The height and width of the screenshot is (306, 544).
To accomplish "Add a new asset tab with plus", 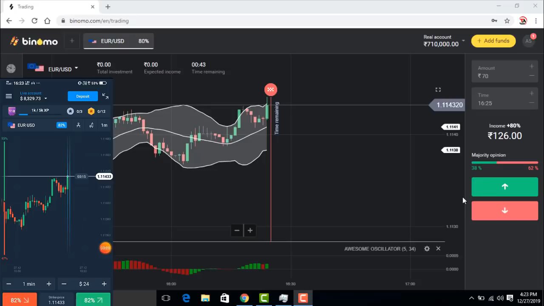I will pyautogui.click(x=72, y=41).
